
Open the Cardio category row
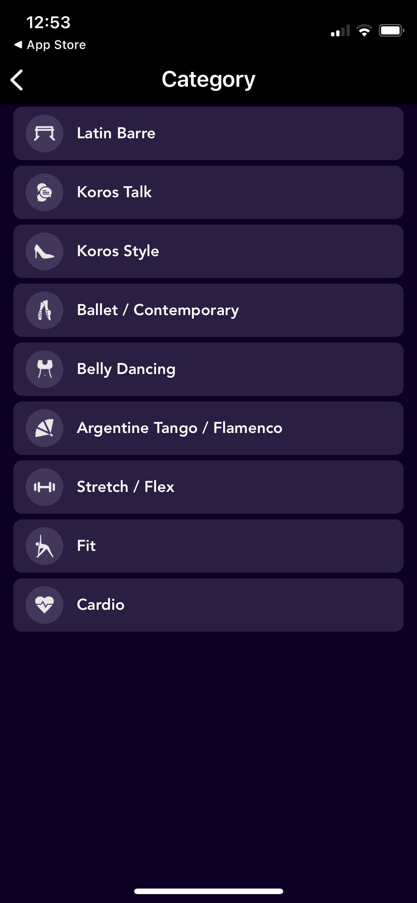(208, 605)
